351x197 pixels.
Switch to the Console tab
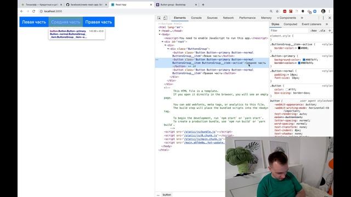tap(196, 18)
